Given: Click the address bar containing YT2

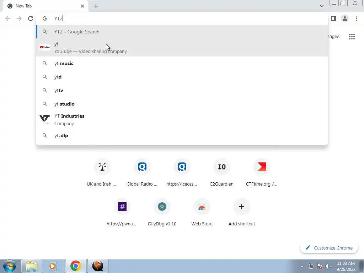Looking at the screenshot, I should 182,18.
